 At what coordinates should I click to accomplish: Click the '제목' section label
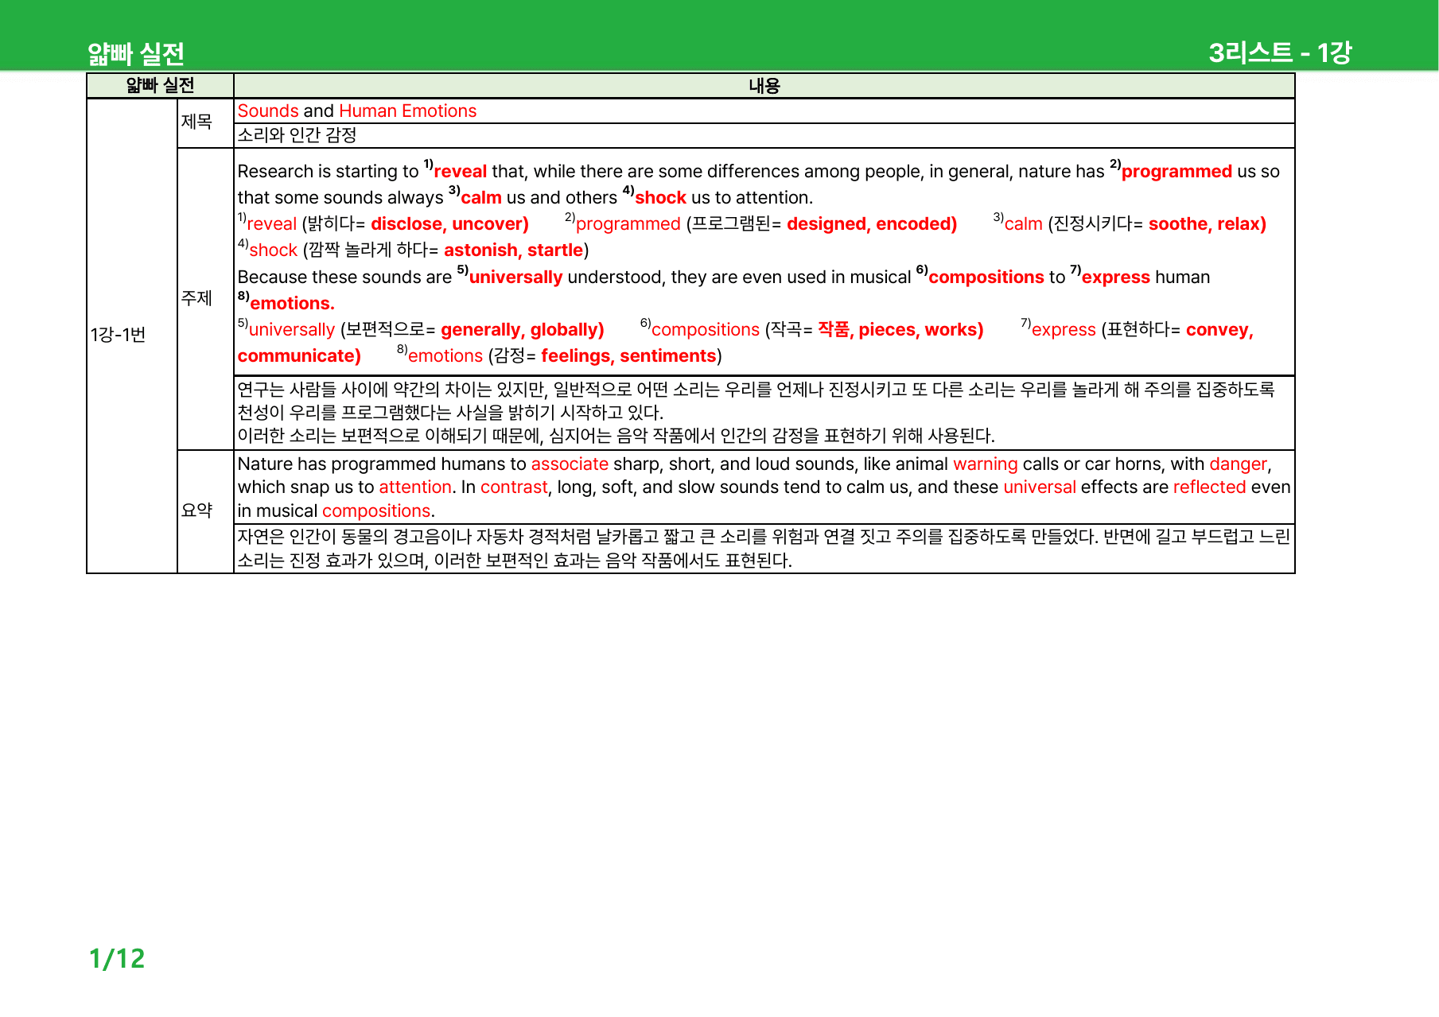click(196, 122)
